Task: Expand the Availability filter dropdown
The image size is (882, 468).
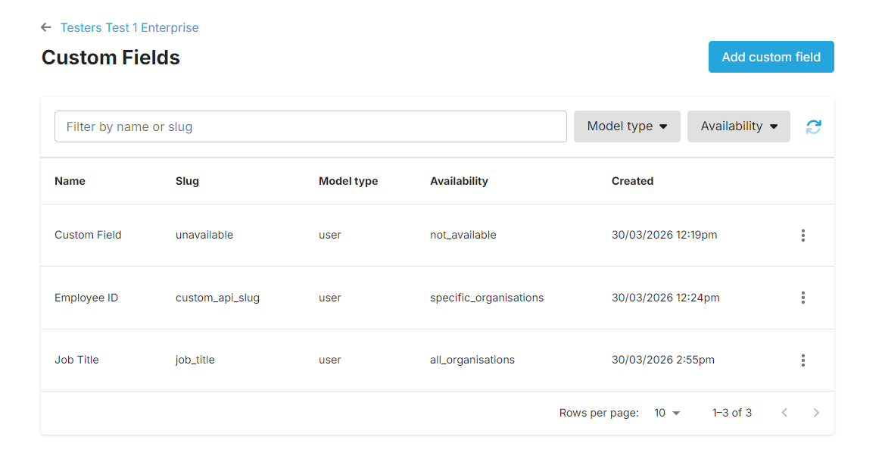Action: 738,126
